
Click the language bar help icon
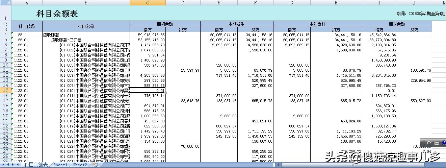click(x=444, y=143)
